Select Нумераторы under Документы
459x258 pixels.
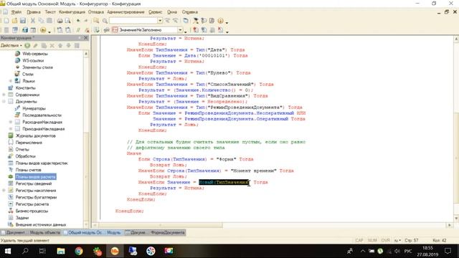coord(34,108)
